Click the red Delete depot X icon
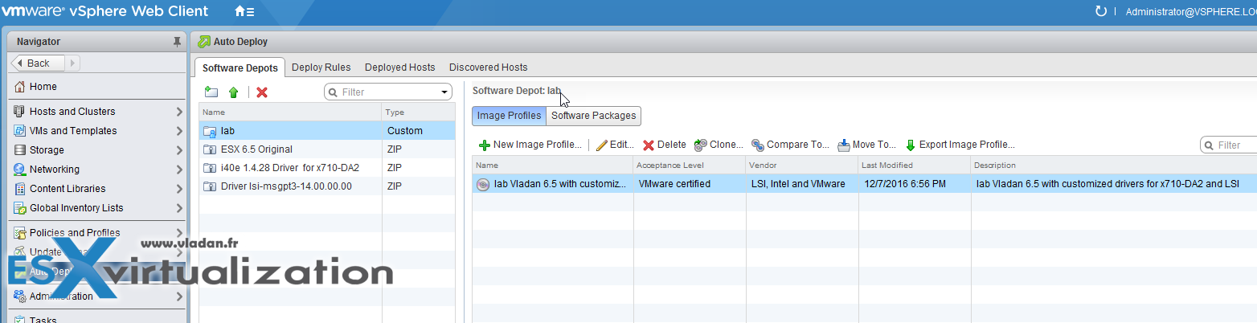Viewport: 1257px width, 323px height. pyautogui.click(x=261, y=92)
